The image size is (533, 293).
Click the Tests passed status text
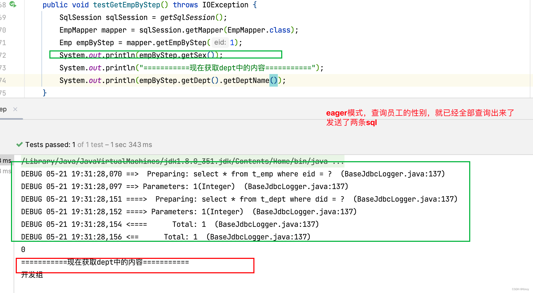pos(89,145)
